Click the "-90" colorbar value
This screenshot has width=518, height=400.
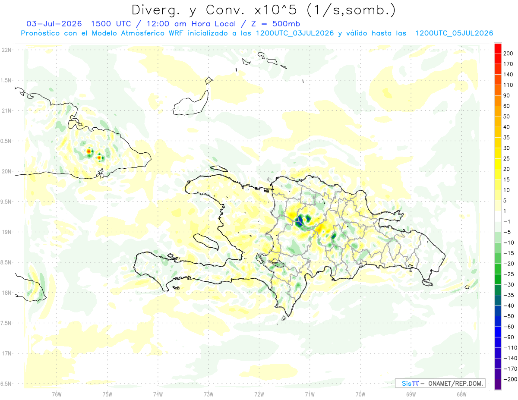point(508,337)
